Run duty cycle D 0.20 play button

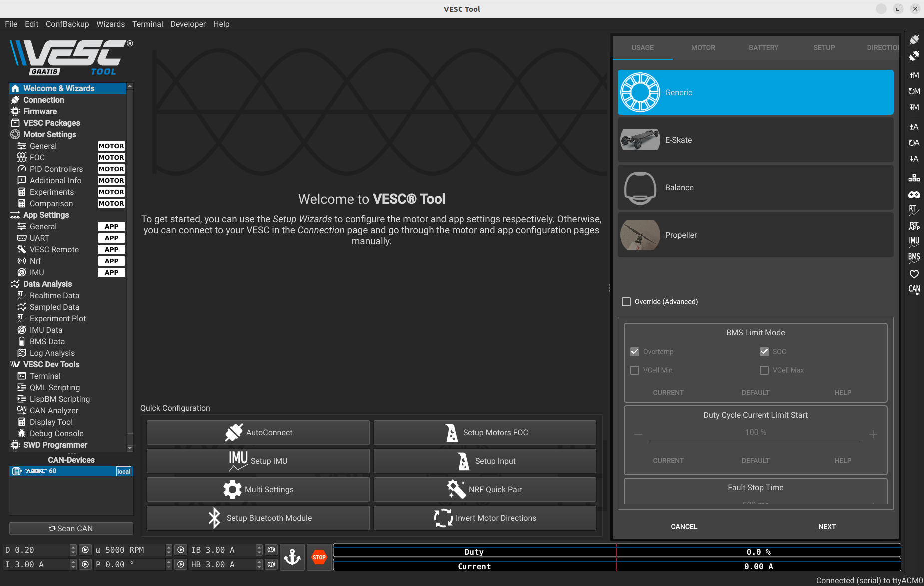[x=85, y=550]
